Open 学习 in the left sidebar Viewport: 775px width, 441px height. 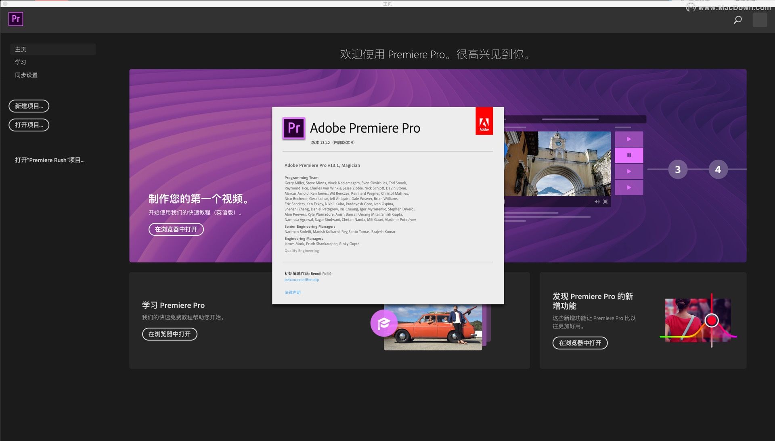point(21,62)
